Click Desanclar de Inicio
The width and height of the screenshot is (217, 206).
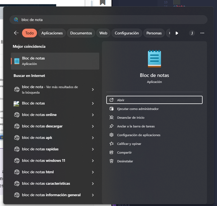(x=154, y=117)
